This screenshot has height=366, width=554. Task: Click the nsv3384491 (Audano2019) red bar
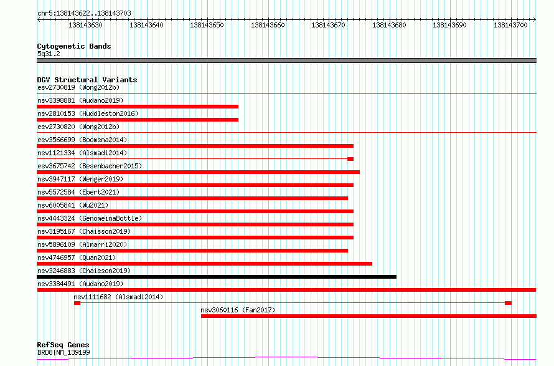click(286, 290)
